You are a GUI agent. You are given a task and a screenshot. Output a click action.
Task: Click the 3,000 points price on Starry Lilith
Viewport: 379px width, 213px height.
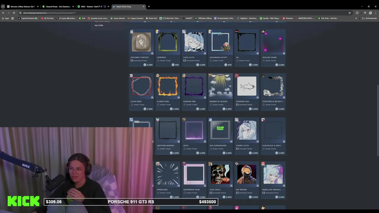click(x=253, y=153)
